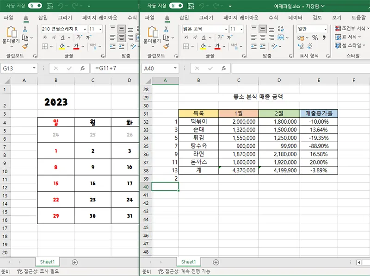Open the 맑은 고딕 font dropdown
The height and width of the screenshot is (276, 370).
point(204,29)
